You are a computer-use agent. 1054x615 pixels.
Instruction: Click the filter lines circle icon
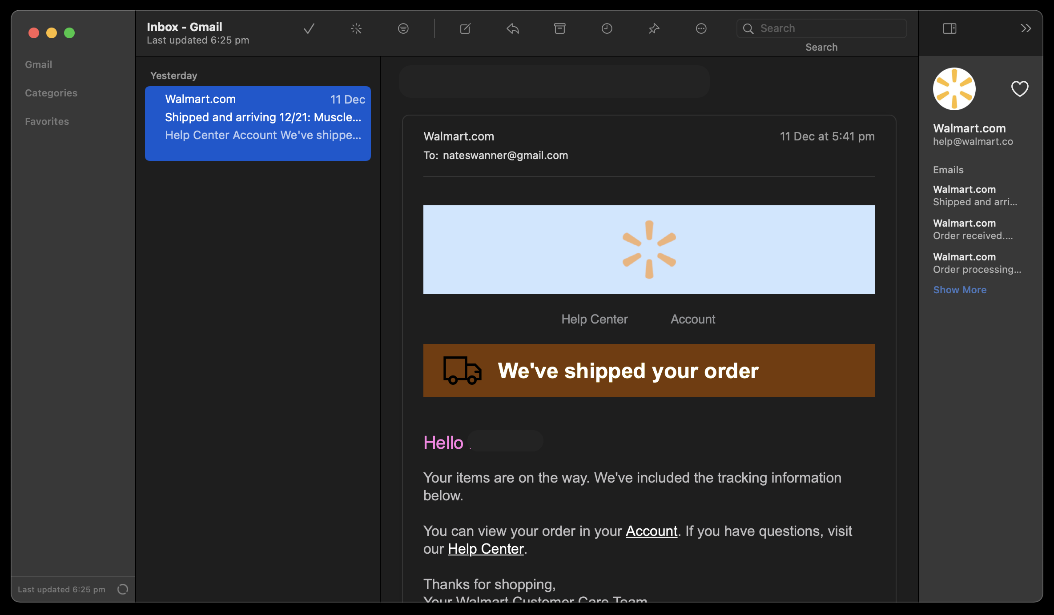403,29
